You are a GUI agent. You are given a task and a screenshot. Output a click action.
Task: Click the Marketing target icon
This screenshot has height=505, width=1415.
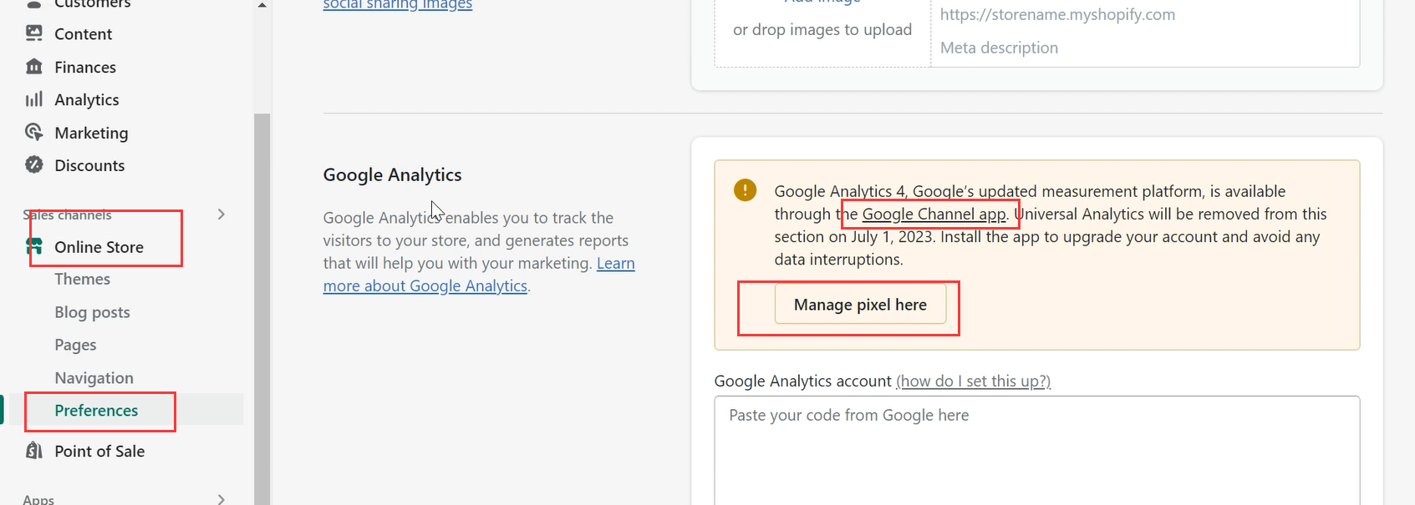tap(34, 133)
